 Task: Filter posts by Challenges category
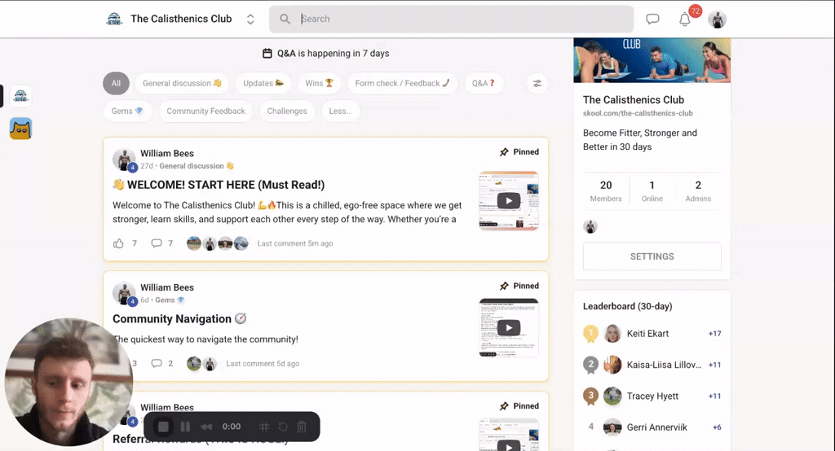286,112
